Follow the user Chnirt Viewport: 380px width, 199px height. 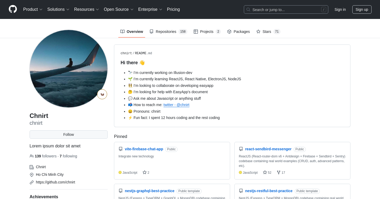69,135
